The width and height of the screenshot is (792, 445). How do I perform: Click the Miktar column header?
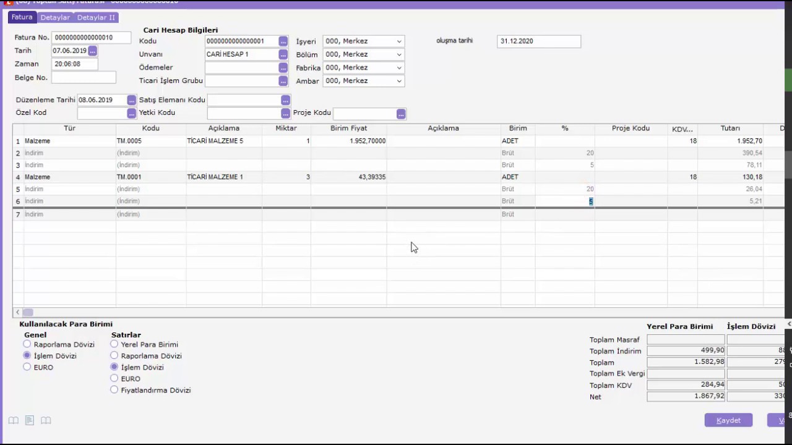(286, 129)
